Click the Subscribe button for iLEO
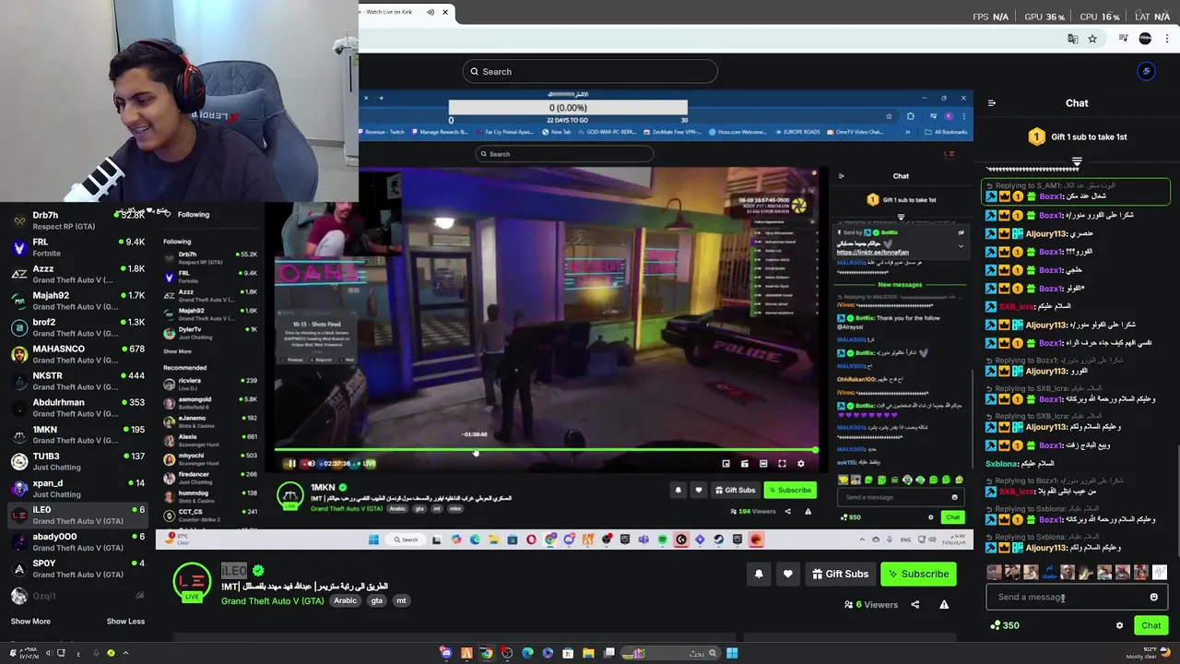1180x664 pixels. click(918, 574)
